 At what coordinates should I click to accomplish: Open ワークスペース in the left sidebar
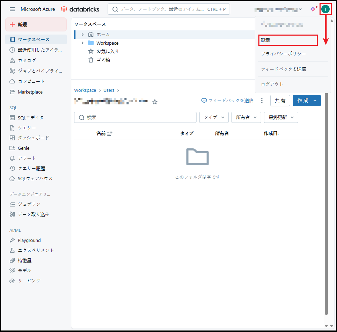coord(36,39)
